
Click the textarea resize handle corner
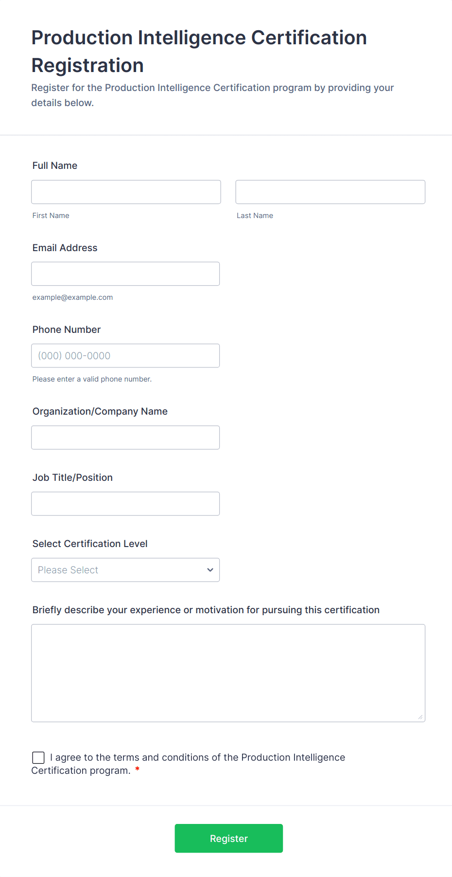pos(420,717)
